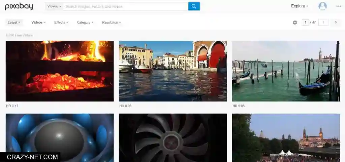The height and width of the screenshot is (162, 345).
Task: Click the blue search magnifier button
Action: coord(194,6)
